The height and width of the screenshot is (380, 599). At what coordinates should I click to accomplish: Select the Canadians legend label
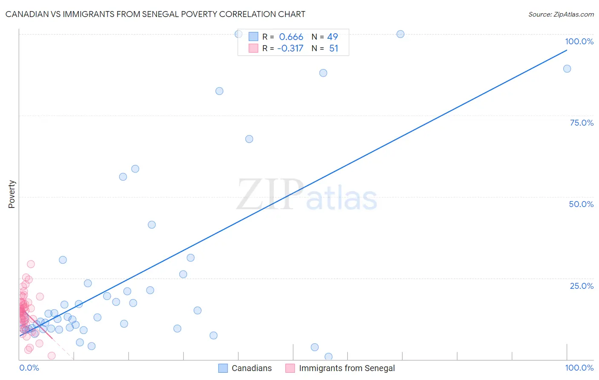[251, 368]
